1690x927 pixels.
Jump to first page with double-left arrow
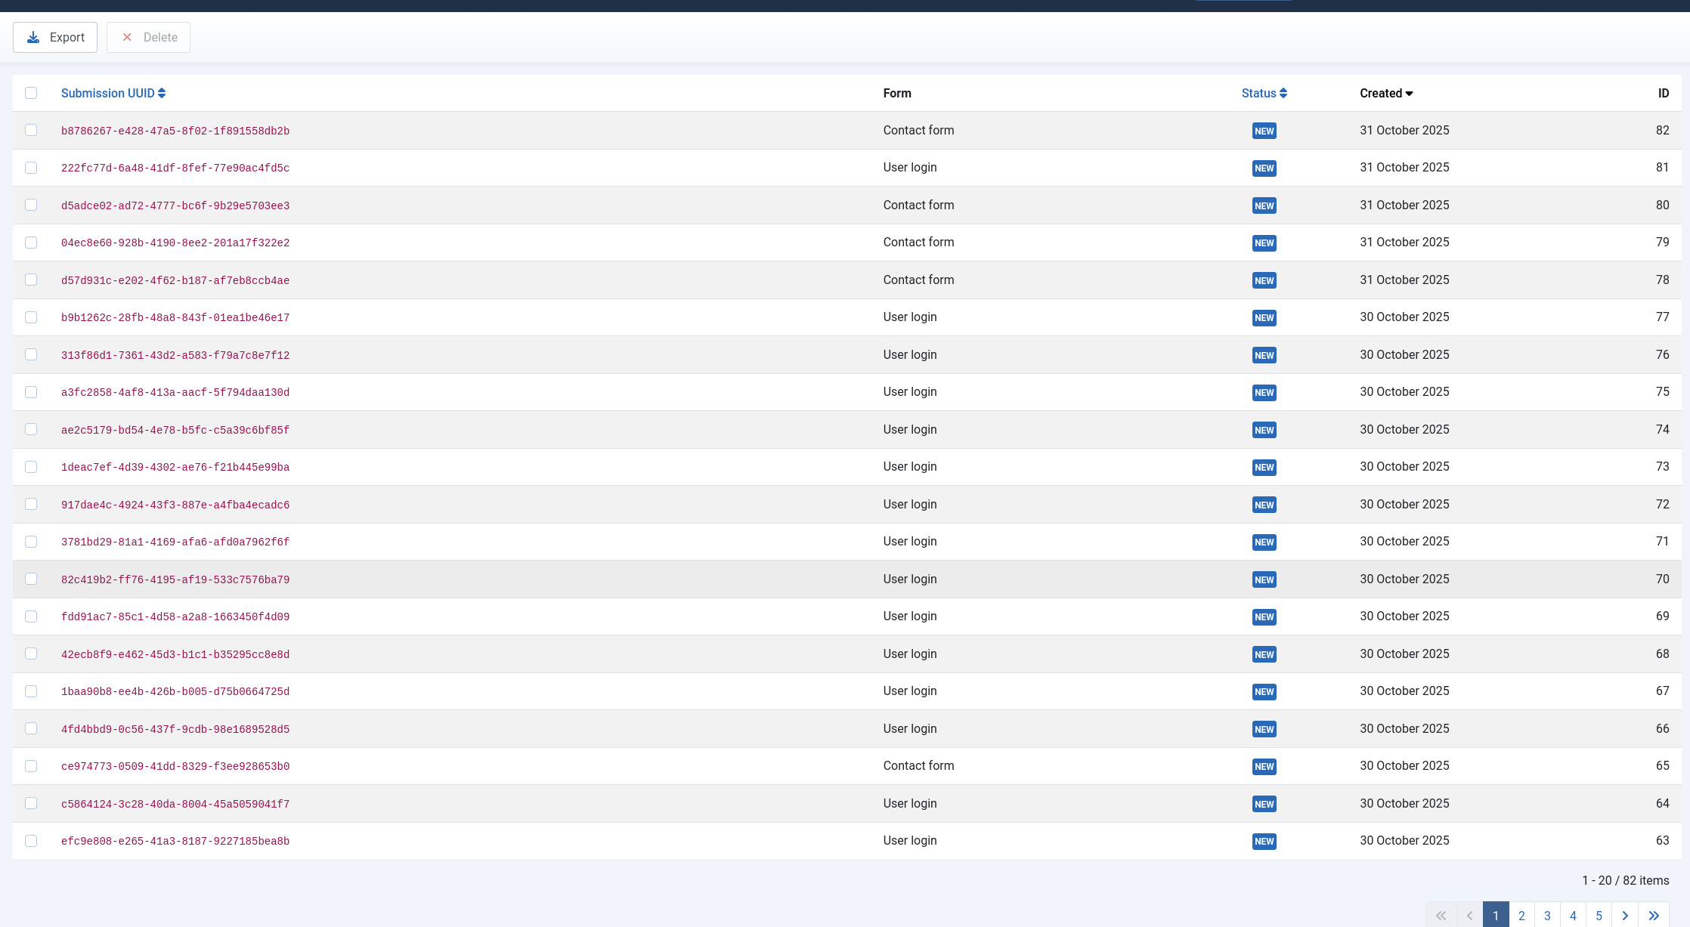(1442, 915)
